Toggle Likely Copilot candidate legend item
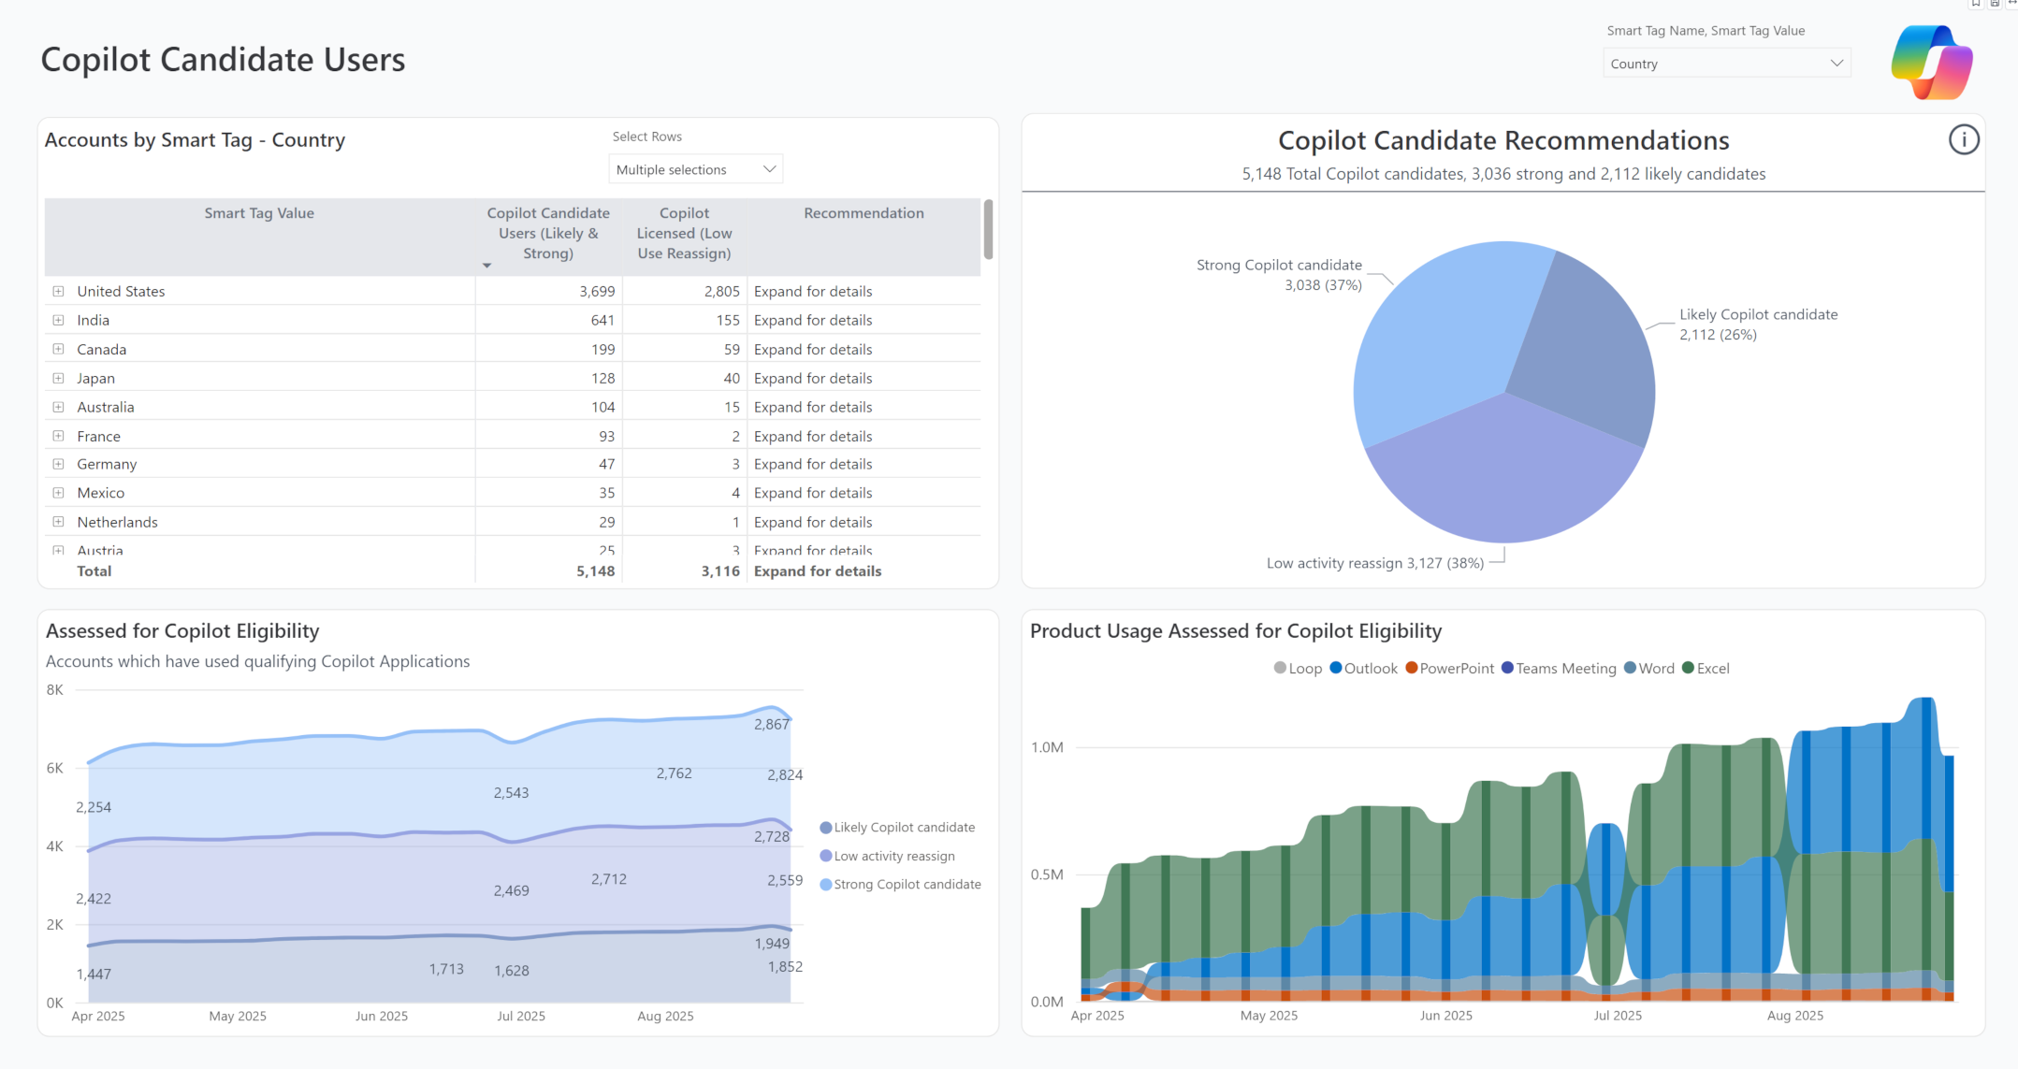Screen dimensions: 2018x1069 point(897,828)
